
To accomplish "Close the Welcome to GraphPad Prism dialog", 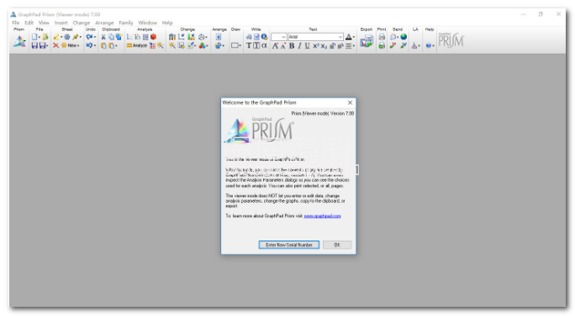I will 350,102.
